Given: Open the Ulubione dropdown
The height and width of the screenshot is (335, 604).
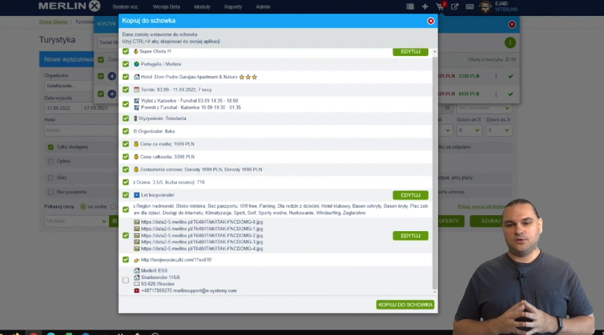Looking at the screenshot, I should (76, 221).
